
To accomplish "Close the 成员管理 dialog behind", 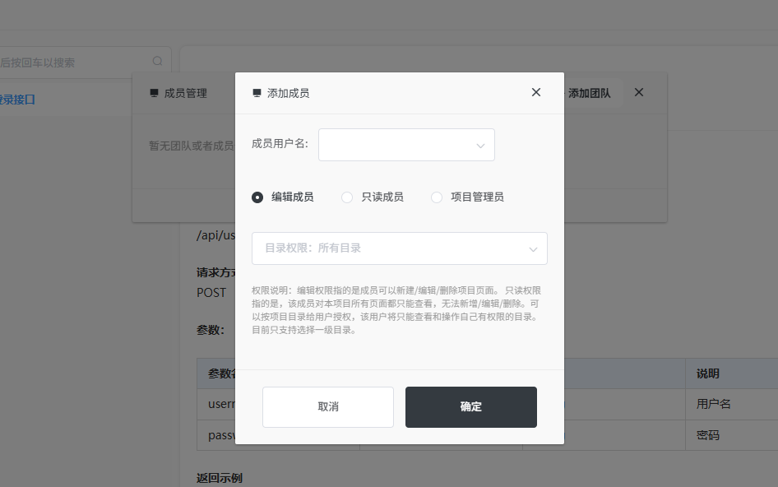I will [638, 92].
